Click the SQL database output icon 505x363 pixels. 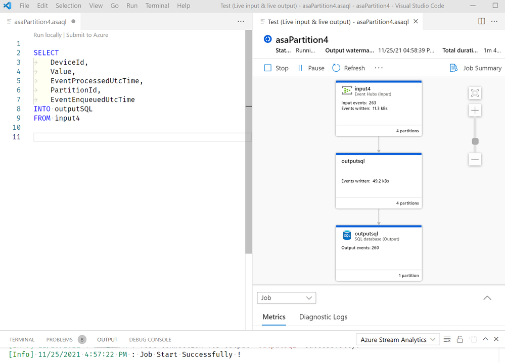347,235
